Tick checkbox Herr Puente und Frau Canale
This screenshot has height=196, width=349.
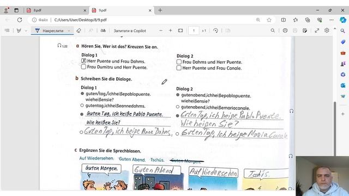tap(179, 68)
